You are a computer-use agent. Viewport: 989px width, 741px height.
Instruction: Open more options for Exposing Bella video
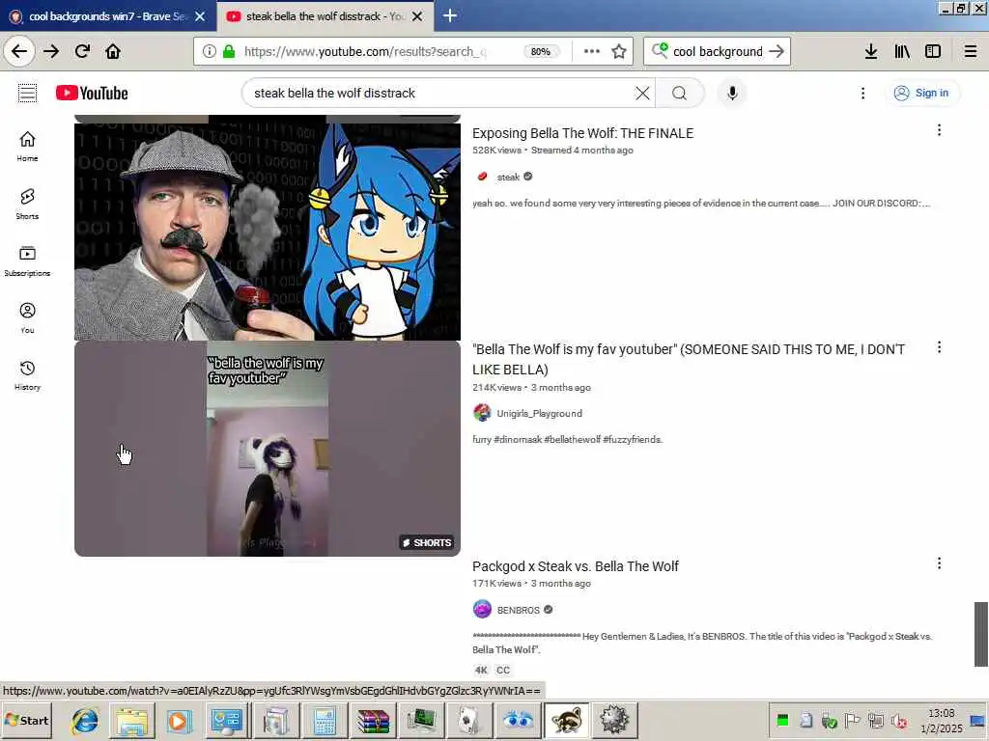[939, 130]
